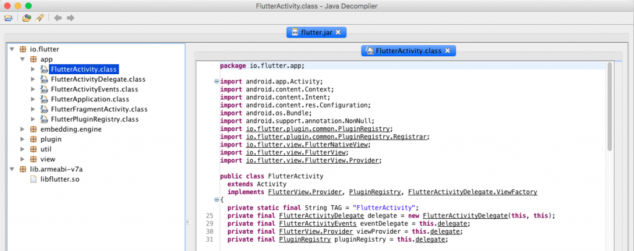The image size is (634, 251).
Task: Click the Open File folder toolbar icon
Action: click(x=9, y=18)
